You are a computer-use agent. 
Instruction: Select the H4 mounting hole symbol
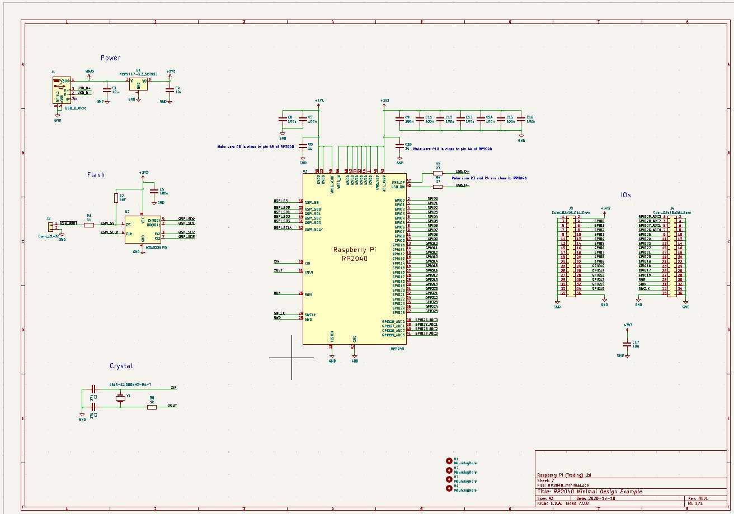(449, 488)
